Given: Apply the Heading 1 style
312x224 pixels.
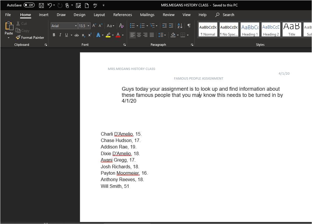Looking at the screenshot, I should tap(250, 29).
